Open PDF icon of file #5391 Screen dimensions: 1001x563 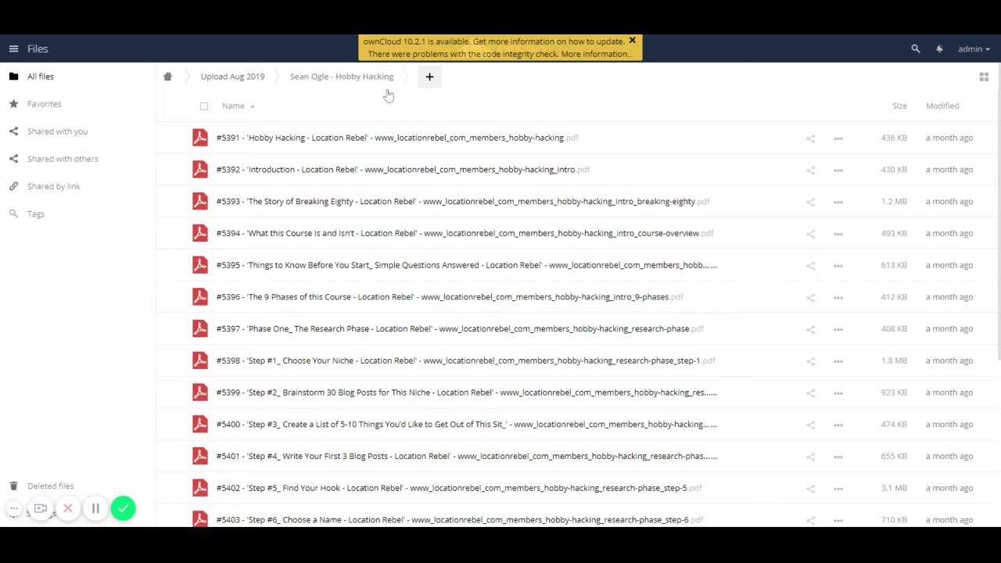point(200,138)
